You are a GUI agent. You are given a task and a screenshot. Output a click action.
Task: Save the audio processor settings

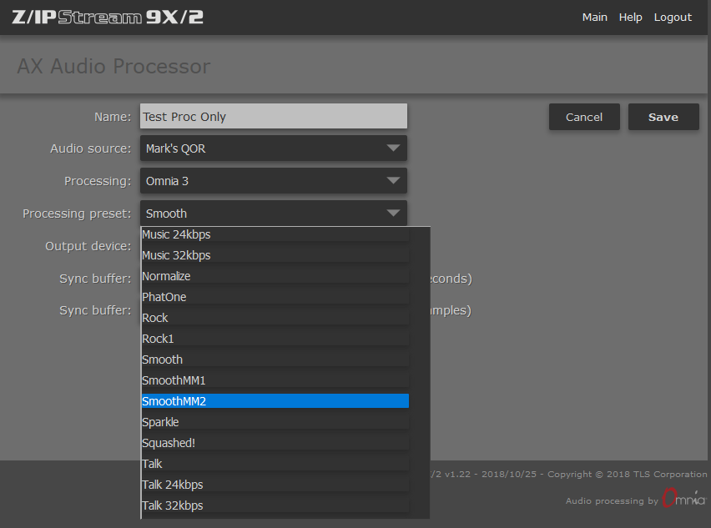[x=663, y=117]
